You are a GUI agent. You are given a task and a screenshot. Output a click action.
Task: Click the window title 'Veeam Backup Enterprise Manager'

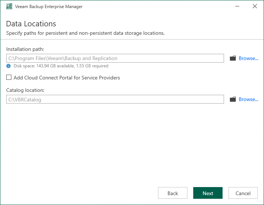[49, 7]
